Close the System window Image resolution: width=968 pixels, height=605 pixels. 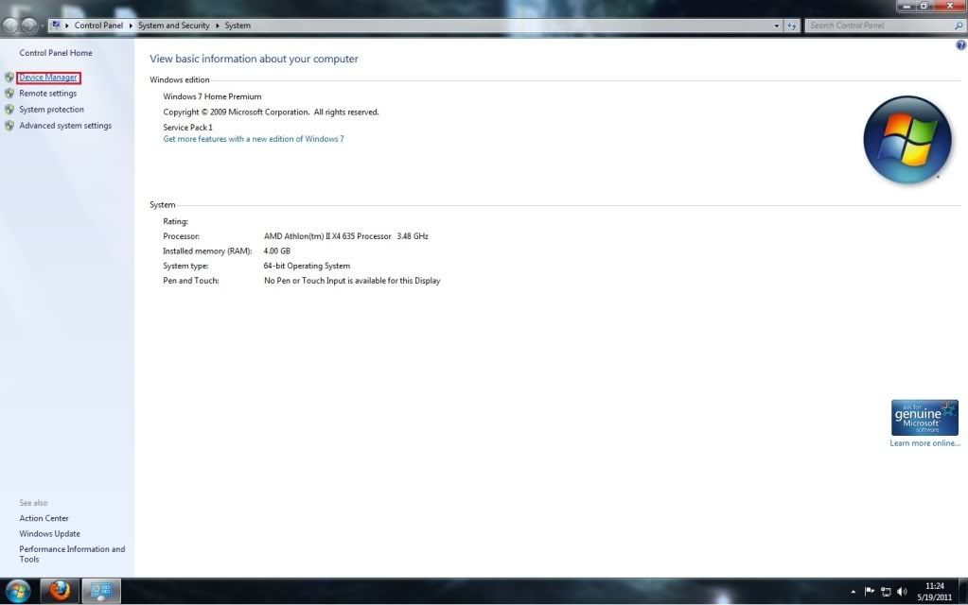(x=950, y=6)
